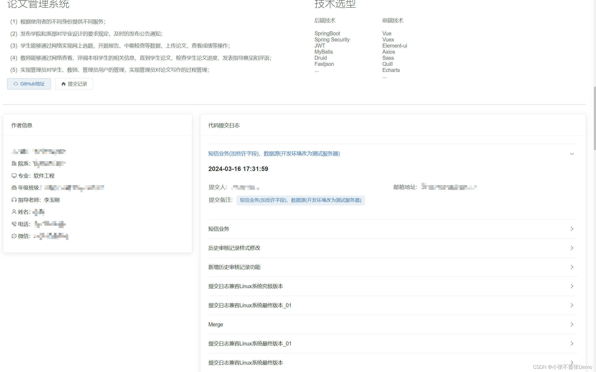Expand the 短信业务 commit entry arrow

pos(572,229)
